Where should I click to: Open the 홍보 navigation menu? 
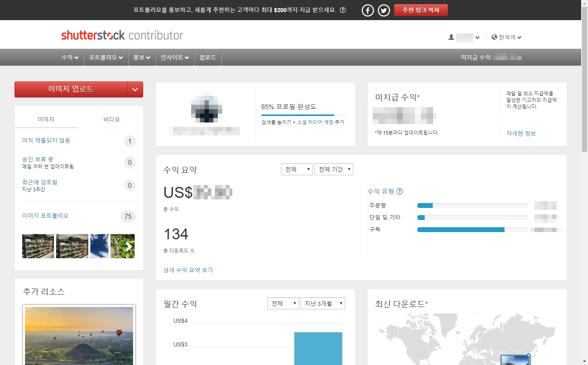(142, 58)
